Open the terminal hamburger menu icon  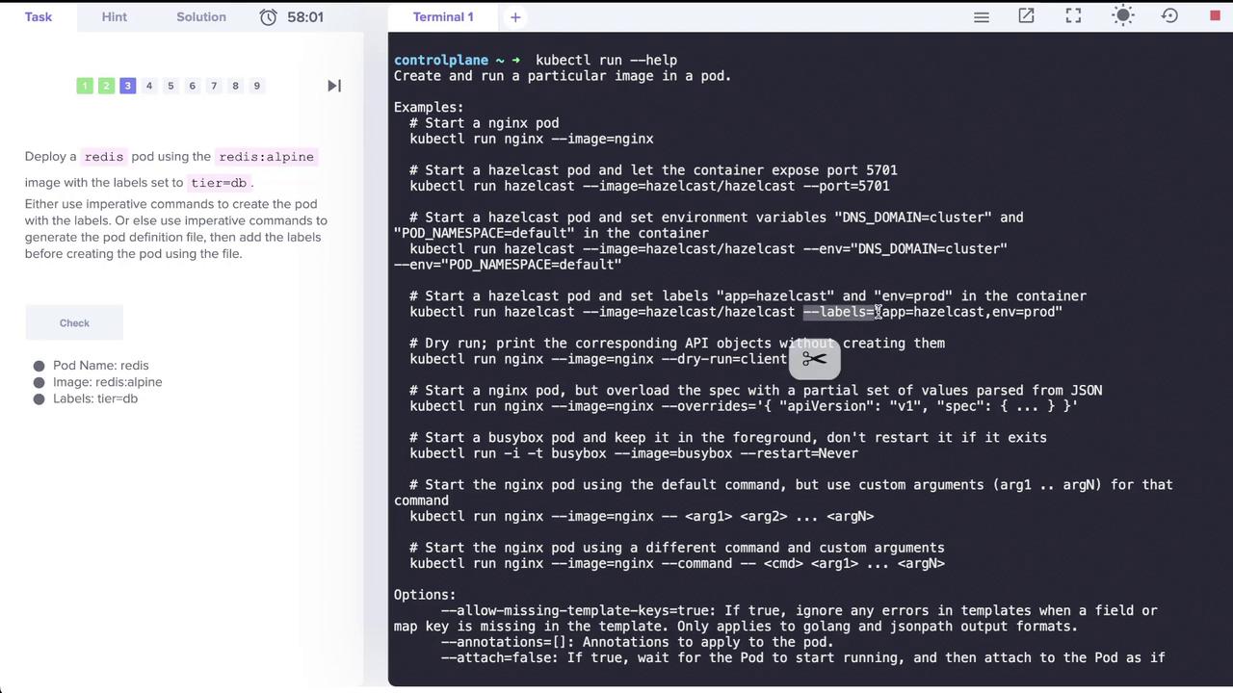[x=981, y=17]
